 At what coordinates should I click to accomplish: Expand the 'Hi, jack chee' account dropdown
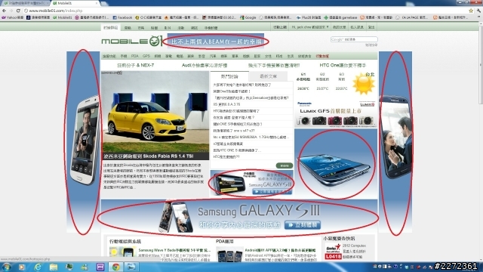pos(310,27)
